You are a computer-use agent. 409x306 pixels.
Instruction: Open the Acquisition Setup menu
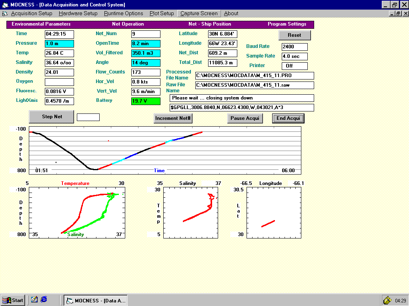pos(32,14)
